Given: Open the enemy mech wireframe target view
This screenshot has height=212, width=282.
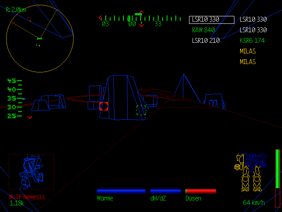Looking at the screenshot, I should pos(31,172).
